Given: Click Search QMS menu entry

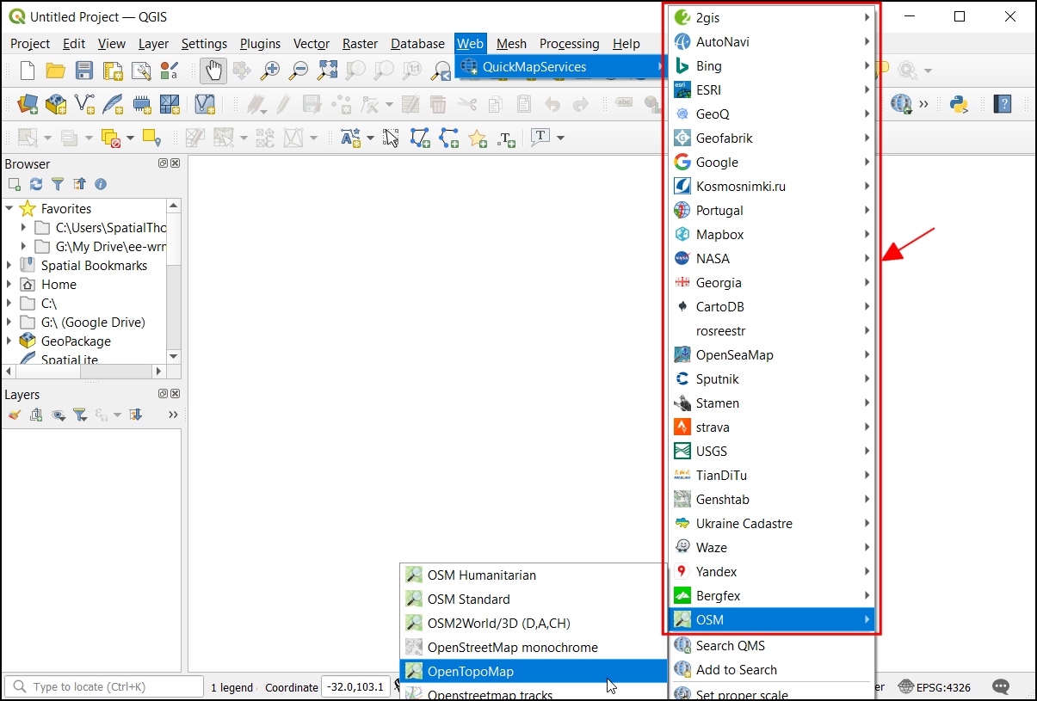Looking at the screenshot, I should click(x=772, y=645).
